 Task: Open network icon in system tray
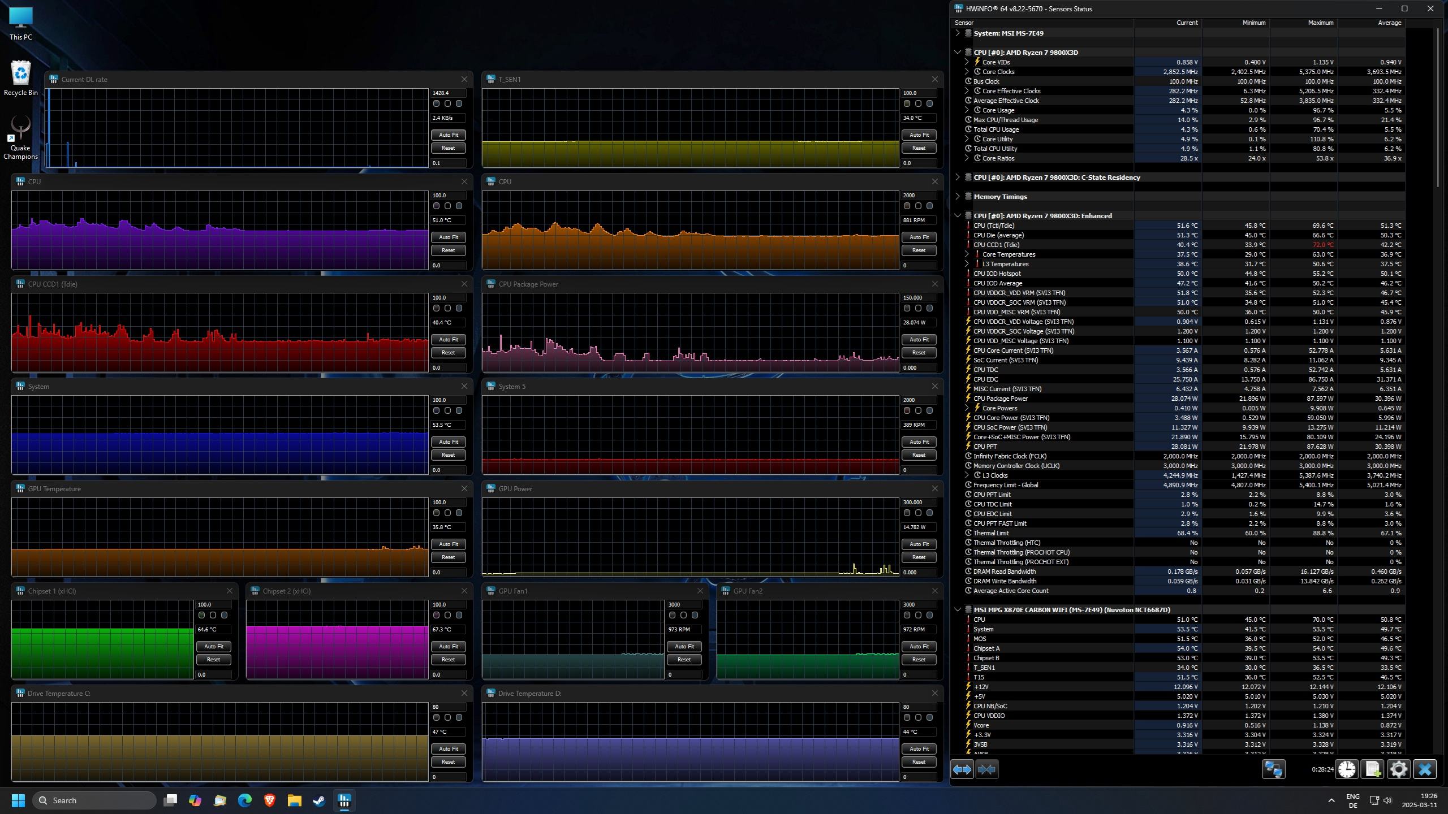pyautogui.click(x=1374, y=800)
